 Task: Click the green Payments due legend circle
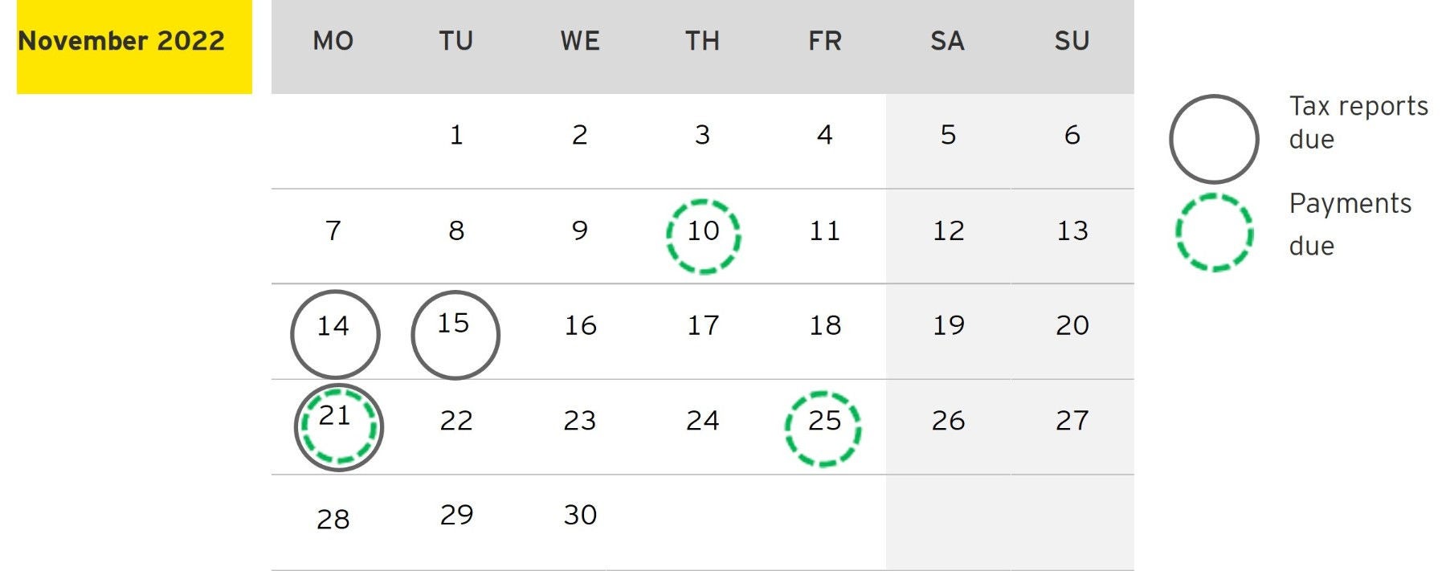1214,232
